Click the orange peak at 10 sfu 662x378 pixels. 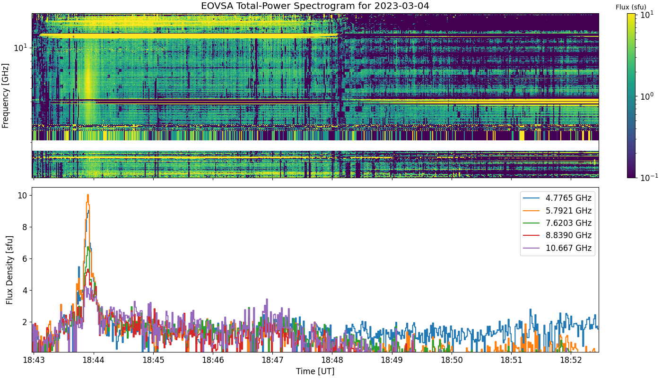pyautogui.click(x=87, y=196)
